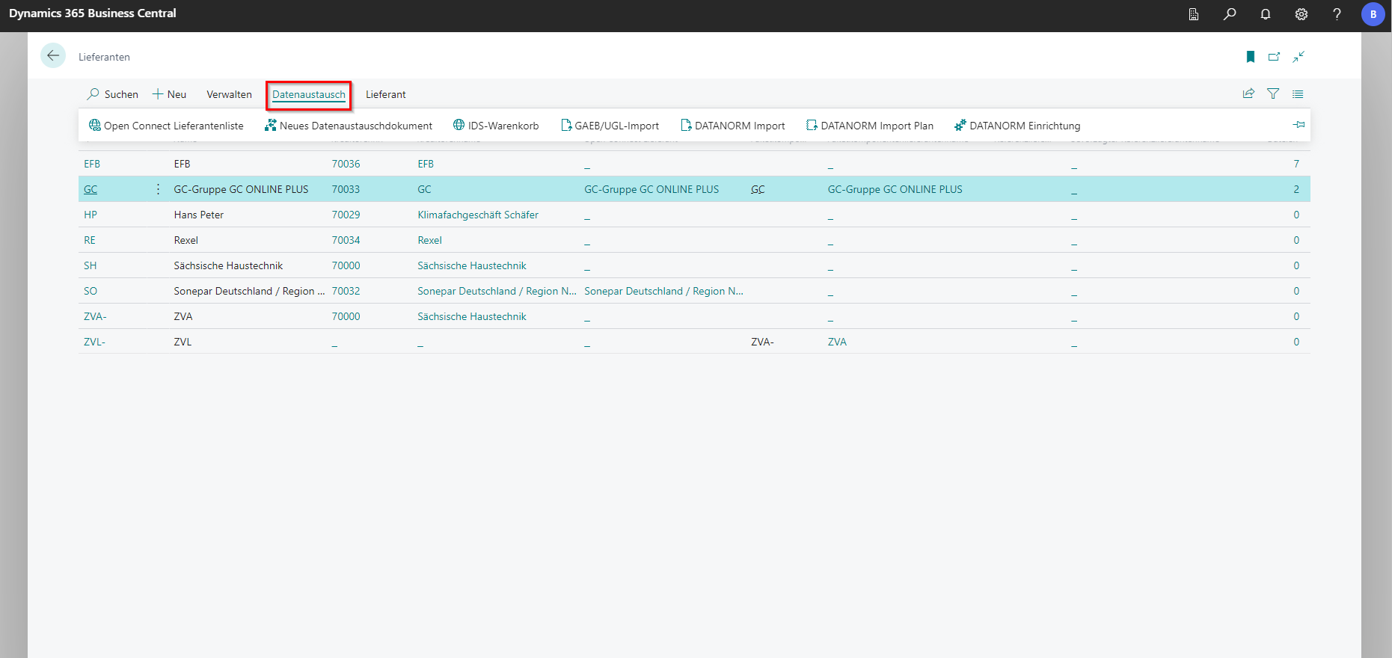Screen dimensions: 1392x658
Task: Select the Datenaustausch tab
Action: coord(308,95)
